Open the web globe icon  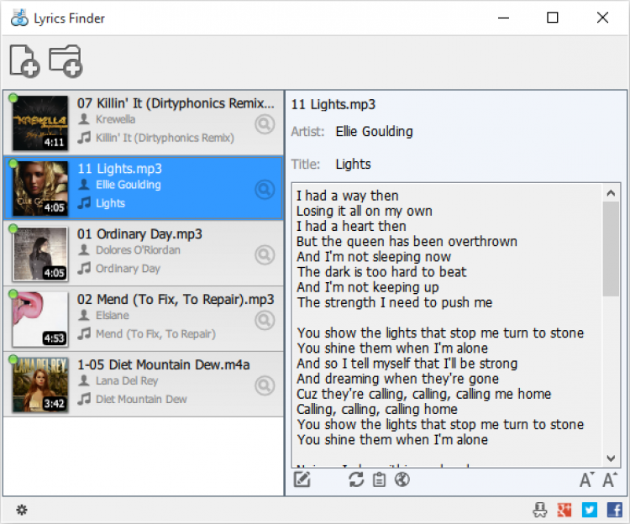tap(402, 479)
